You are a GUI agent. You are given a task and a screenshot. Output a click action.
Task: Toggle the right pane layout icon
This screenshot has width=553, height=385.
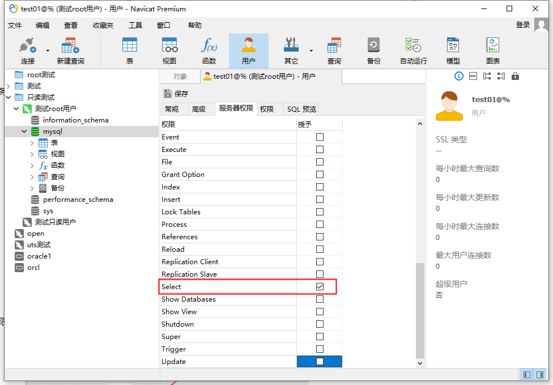point(540,374)
